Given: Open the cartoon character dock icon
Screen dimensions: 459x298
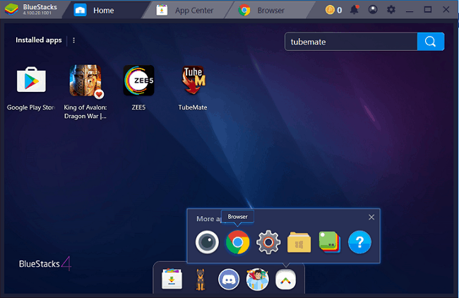Looking at the screenshot, I should tap(257, 280).
